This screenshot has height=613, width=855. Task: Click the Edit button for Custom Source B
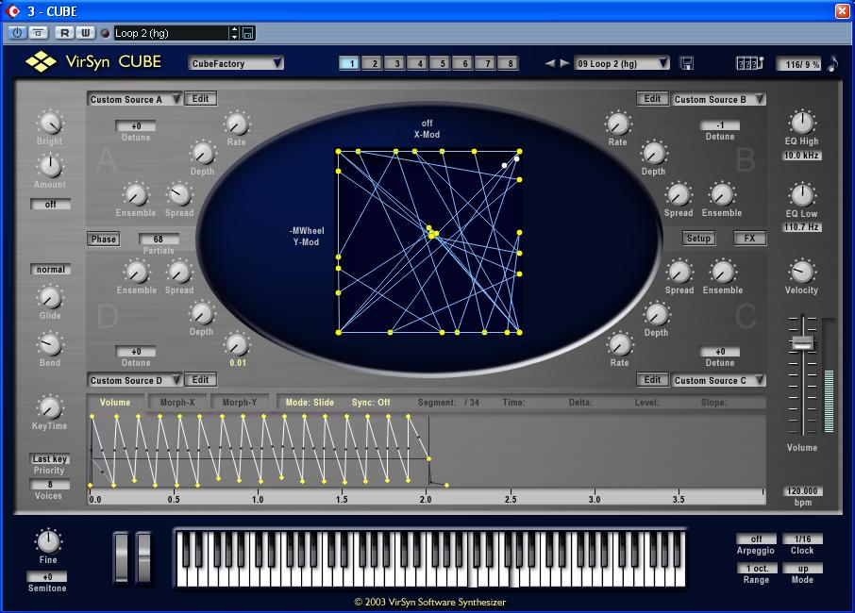click(x=653, y=99)
